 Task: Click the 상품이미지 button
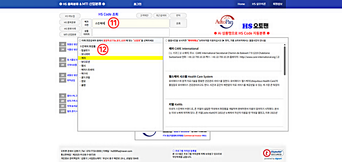(x=87, y=33)
